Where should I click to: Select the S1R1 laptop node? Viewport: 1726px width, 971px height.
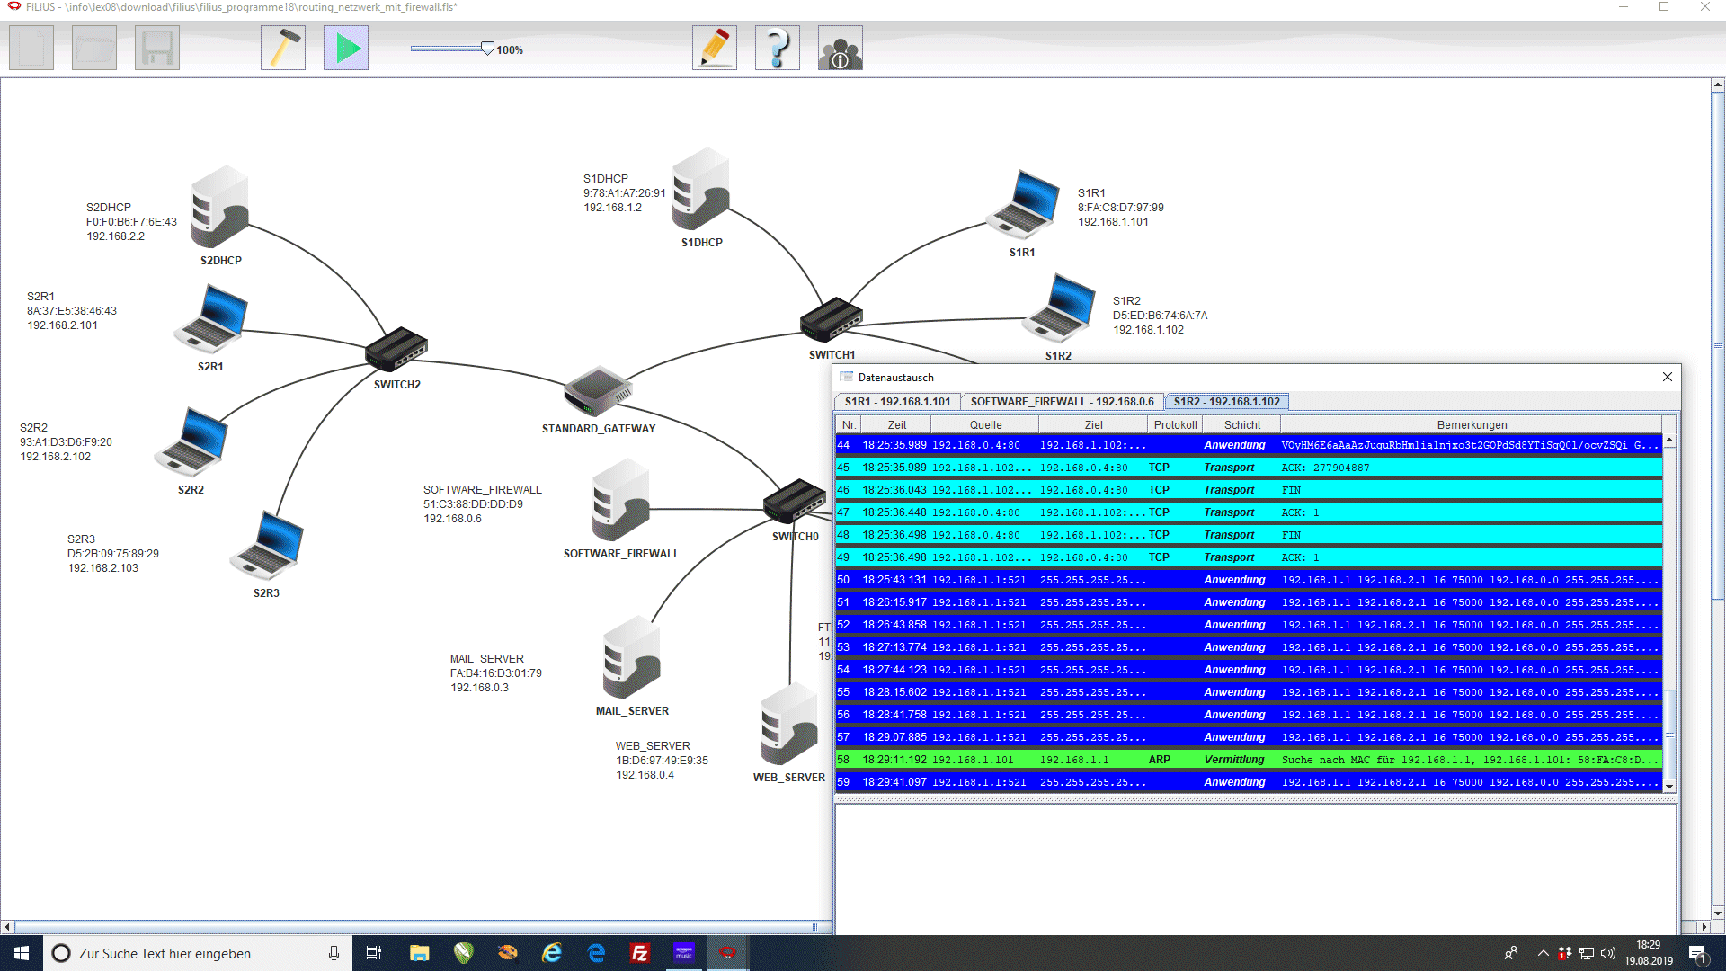[1023, 205]
